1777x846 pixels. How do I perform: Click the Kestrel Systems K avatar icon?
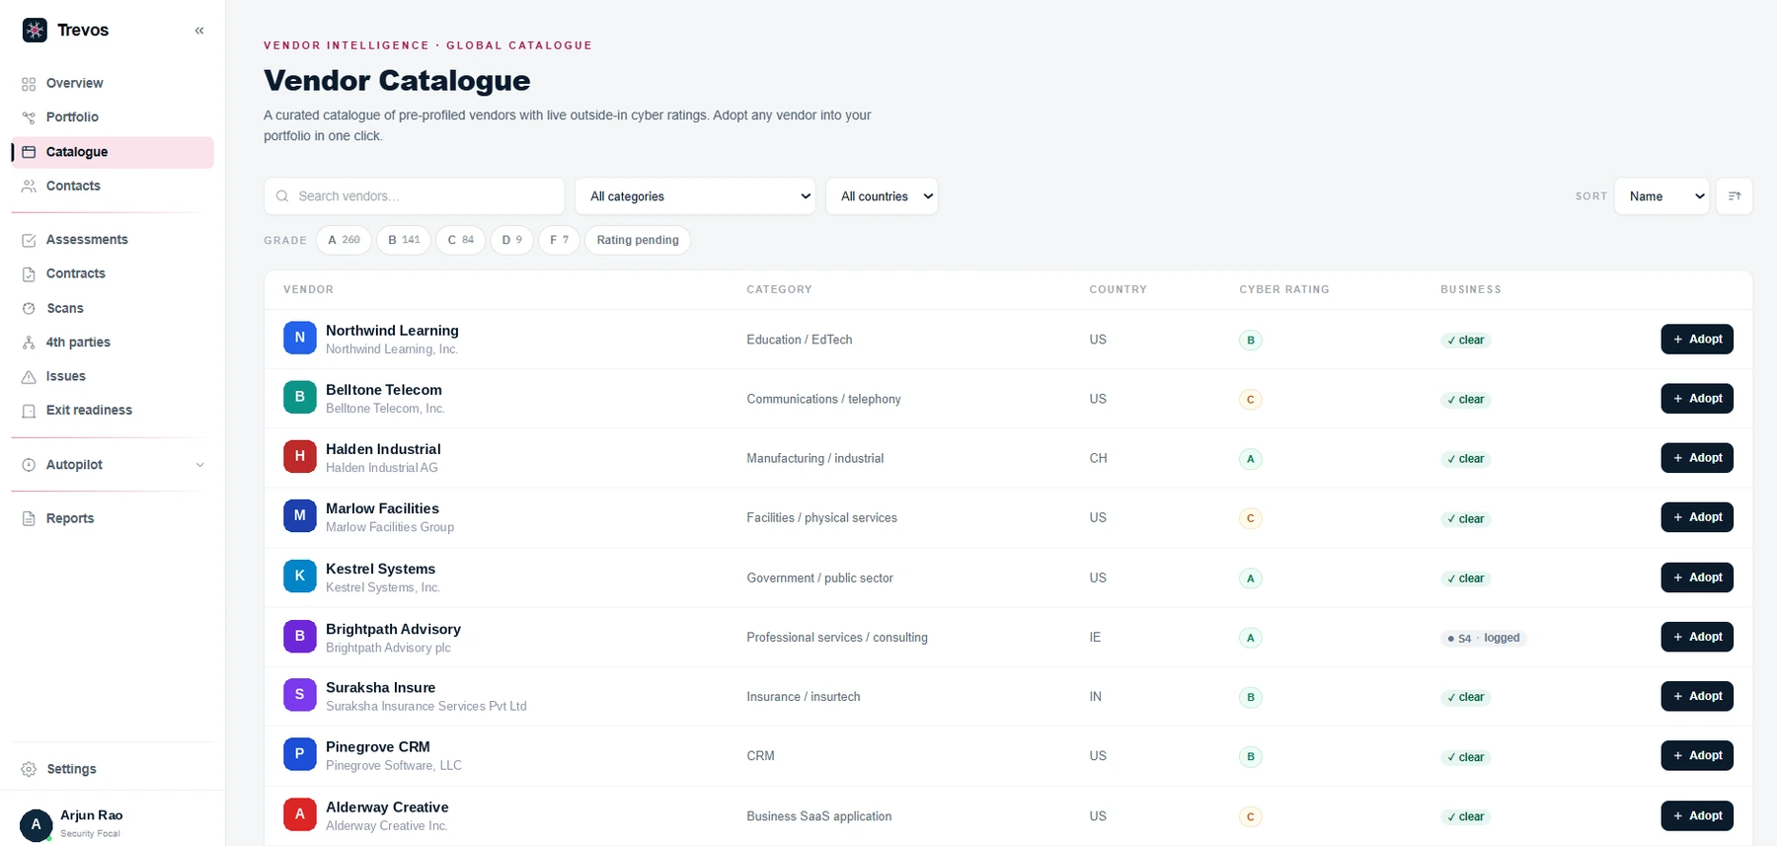pyautogui.click(x=300, y=576)
